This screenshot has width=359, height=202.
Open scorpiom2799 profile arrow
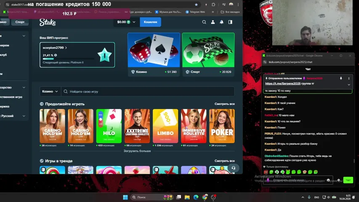point(66,48)
